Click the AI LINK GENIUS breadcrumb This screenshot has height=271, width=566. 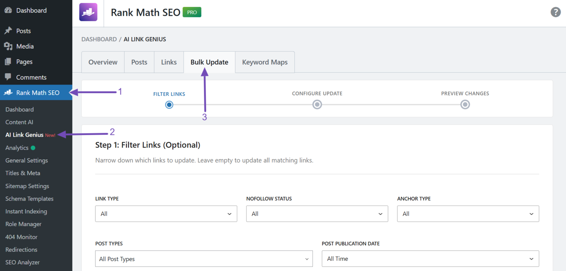pyautogui.click(x=145, y=39)
